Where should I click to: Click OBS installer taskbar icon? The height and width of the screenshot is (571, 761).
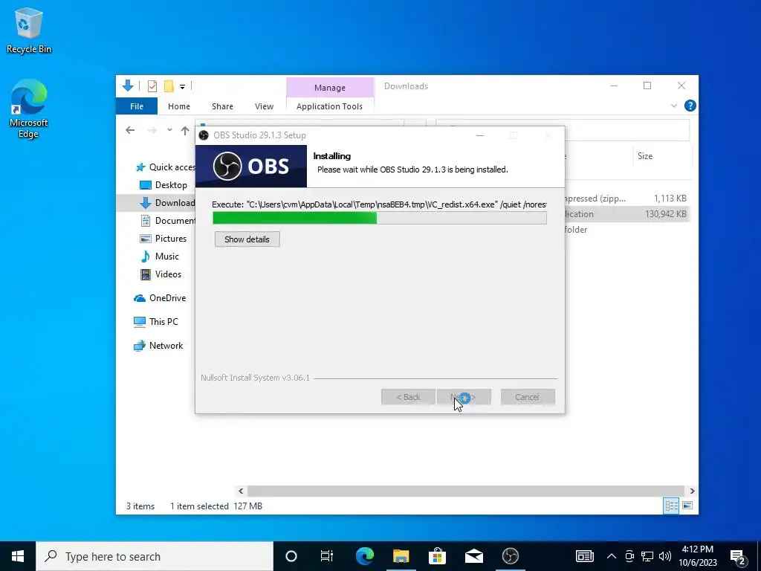(x=510, y=556)
